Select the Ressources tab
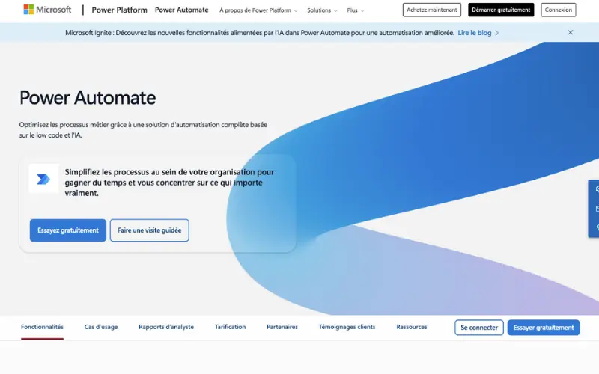This screenshot has height=374, width=599. (411, 327)
